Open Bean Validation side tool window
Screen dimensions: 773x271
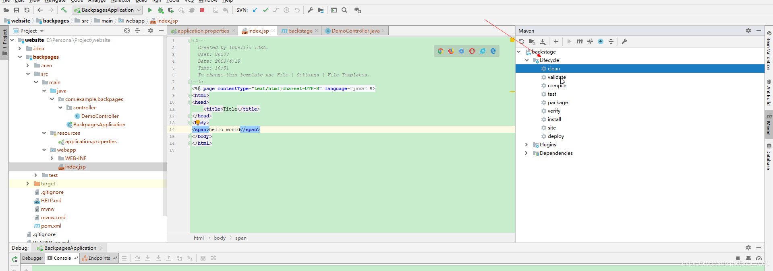coord(769,50)
